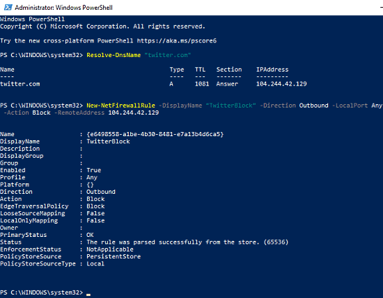
Task: Click the EnforcementStatus value NotApplicable
Action: [x=110, y=249]
